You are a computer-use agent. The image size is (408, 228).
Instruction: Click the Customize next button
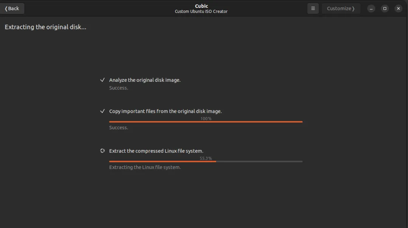(341, 9)
